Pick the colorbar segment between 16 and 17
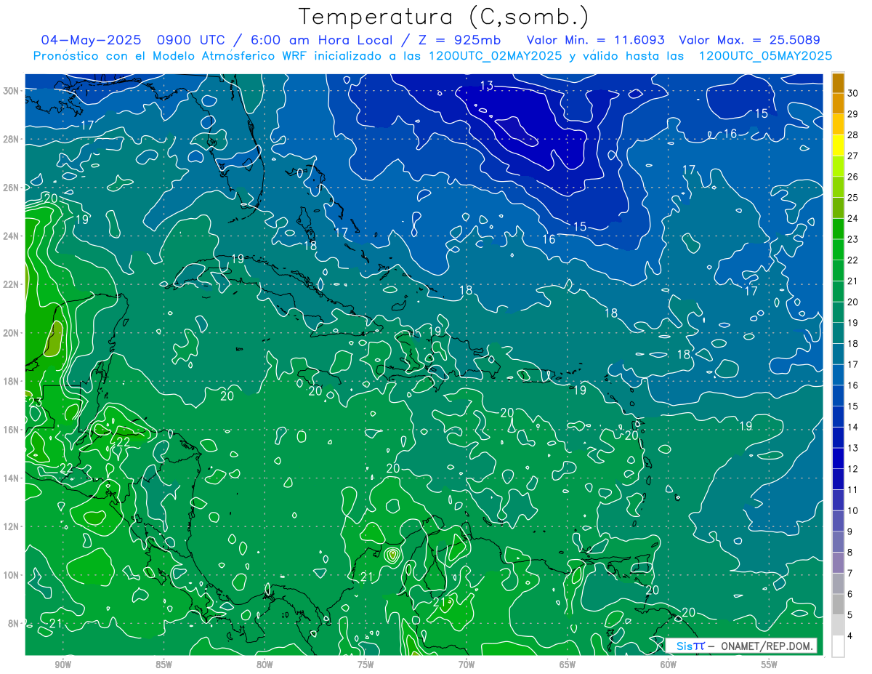This screenshot has height=674, width=872. (838, 375)
